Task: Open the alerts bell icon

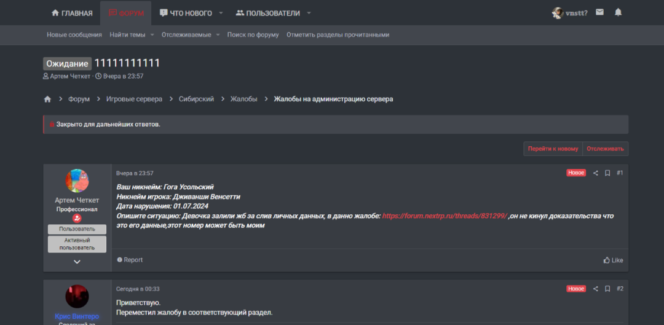Action: [619, 12]
